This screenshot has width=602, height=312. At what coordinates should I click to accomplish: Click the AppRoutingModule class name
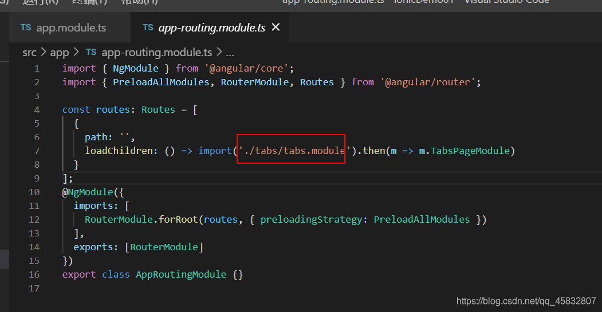(181, 275)
